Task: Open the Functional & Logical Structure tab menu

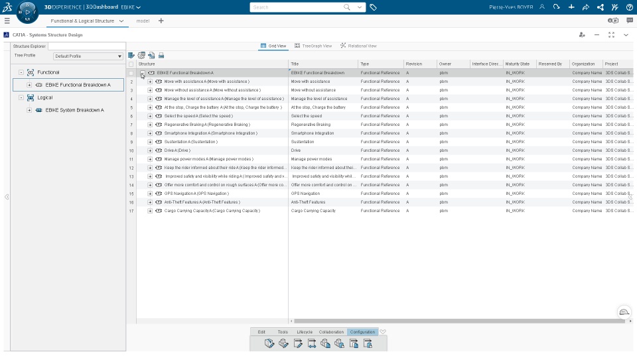Action: [121, 21]
